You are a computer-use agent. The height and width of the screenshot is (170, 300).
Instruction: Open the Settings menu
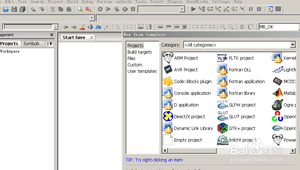coord(221,2)
